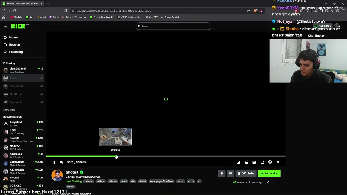This screenshot has width=347, height=195.
Task: Open site information icon in address bar
Action: [72, 11]
